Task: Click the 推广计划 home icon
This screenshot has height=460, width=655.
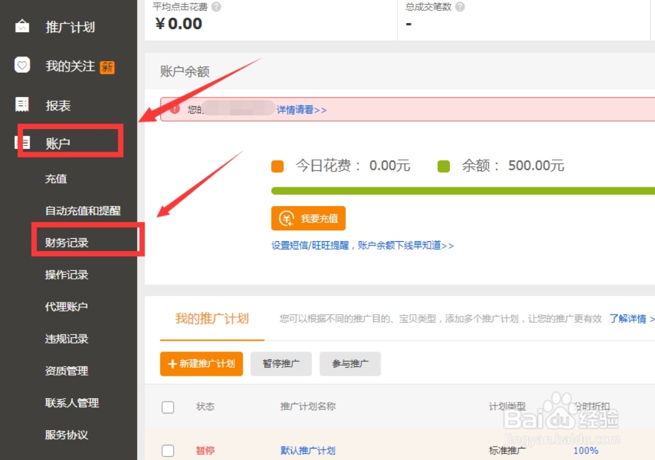Action: click(x=22, y=26)
